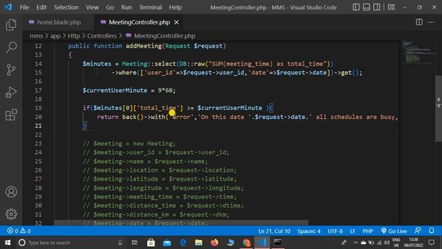Image resolution: width=442 pixels, height=249 pixels.
Task: Open terminal window from taskbar
Action: (278, 243)
